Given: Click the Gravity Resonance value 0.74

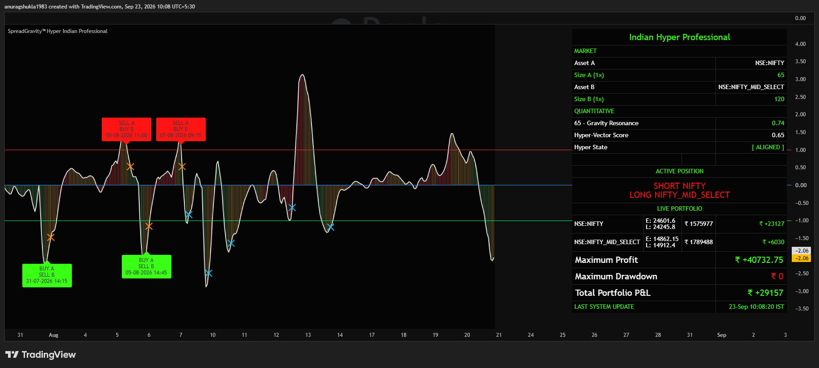Looking at the screenshot, I should tap(778, 123).
